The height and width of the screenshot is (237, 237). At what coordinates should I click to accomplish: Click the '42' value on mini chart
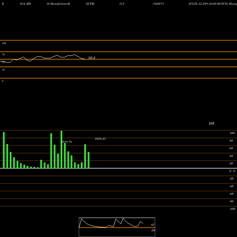tap(153, 225)
